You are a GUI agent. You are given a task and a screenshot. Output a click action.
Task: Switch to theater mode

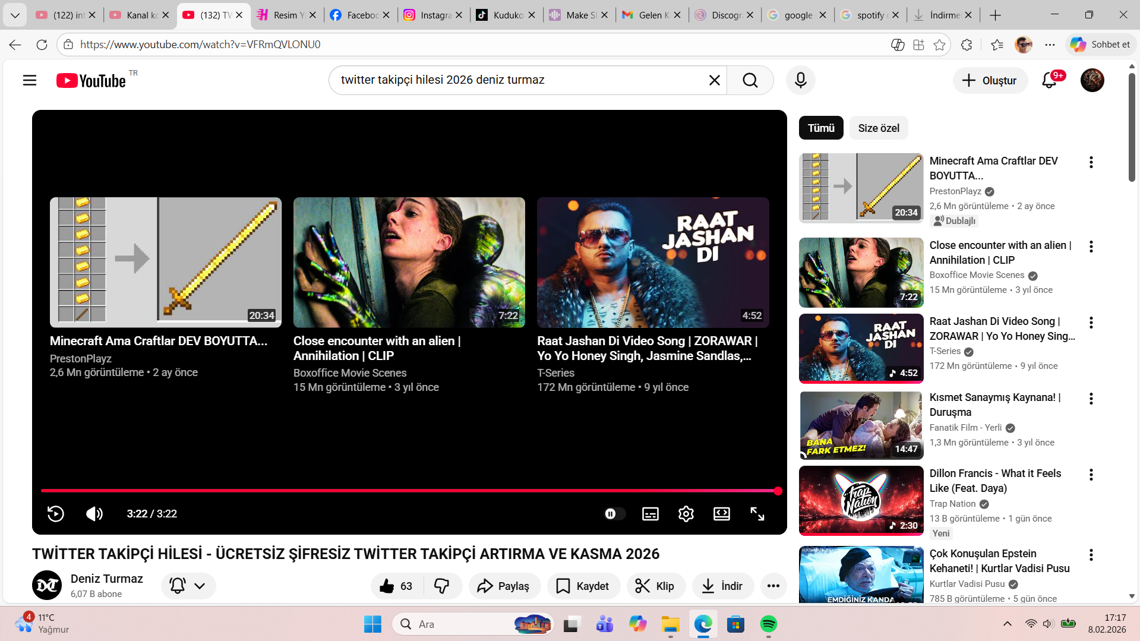pyautogui.click(x=722, y=514)
